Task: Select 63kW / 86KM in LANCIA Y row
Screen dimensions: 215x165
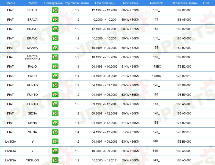Action: pos(130,142)
